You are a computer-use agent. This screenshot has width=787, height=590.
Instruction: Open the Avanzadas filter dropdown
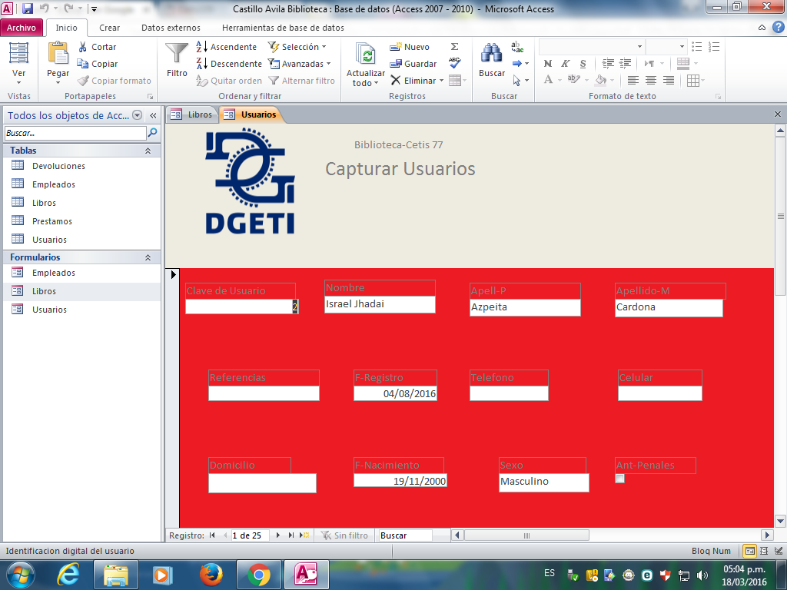click(x=300, y=64)
